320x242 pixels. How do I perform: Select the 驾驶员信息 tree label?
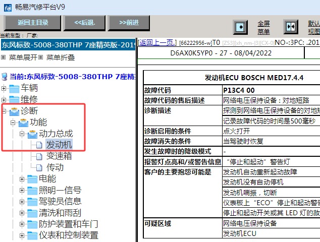click(60, 202)
